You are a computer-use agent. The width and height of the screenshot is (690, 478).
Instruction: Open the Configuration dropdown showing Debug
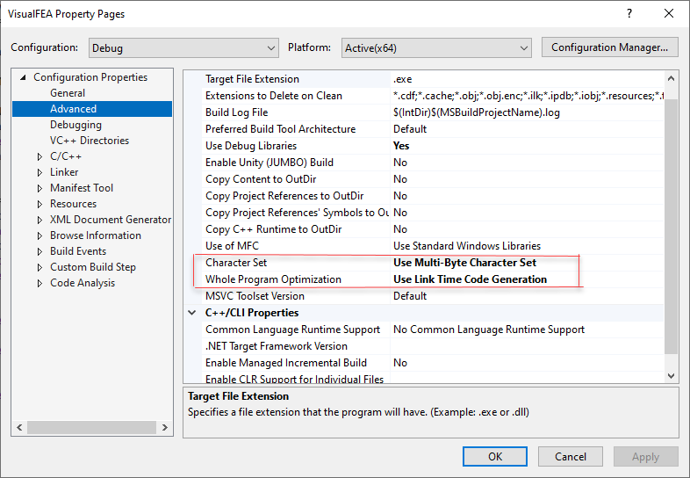click(x=183, y=48)
